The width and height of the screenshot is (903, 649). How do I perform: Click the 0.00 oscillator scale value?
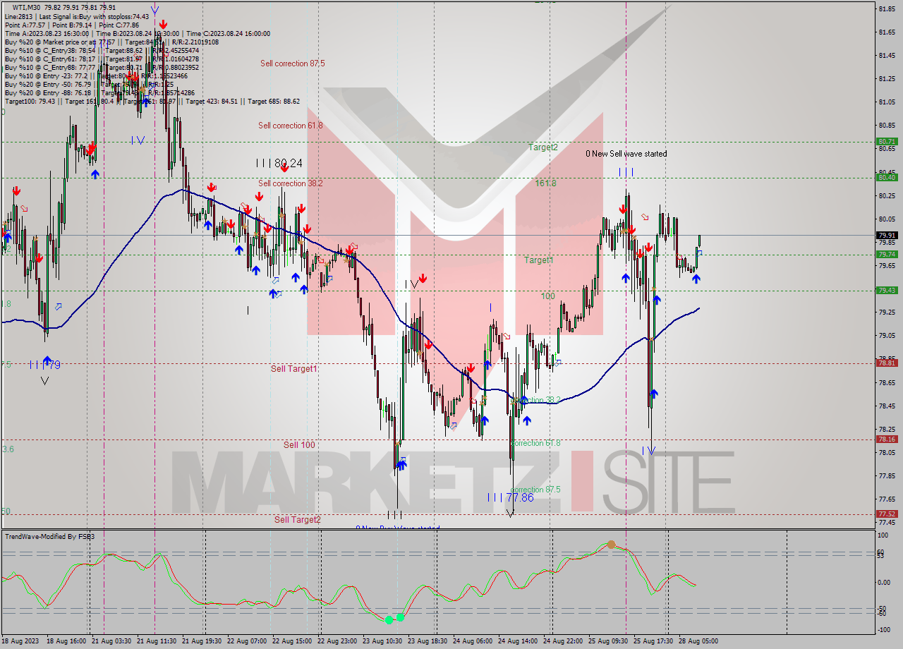(x=885, y=582)
